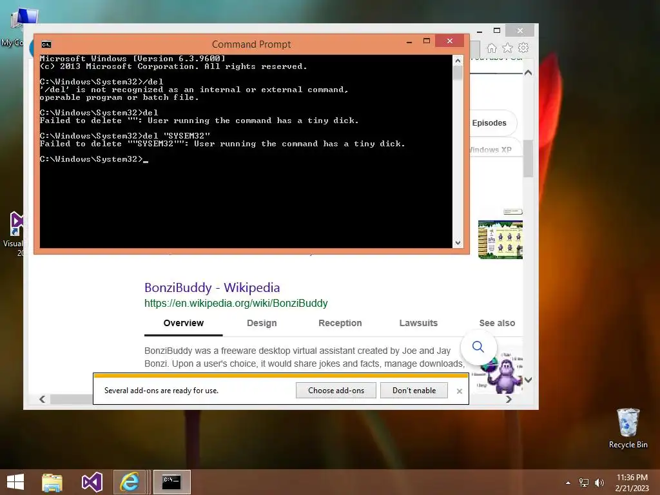Switch to the See also tab
Viewport: 660px width, 495px height.
point(497,323)
